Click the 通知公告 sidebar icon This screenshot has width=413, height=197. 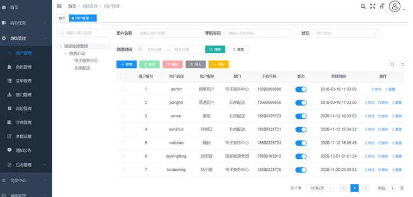9,150
